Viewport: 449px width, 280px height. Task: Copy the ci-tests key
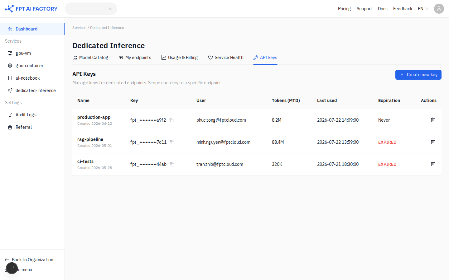(x=172, y=164)
